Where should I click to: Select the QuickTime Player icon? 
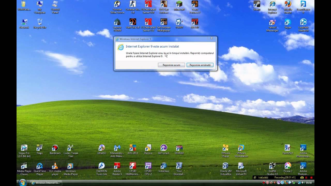tap(40, 169)
